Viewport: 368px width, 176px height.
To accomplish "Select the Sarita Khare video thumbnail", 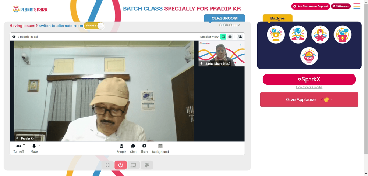I will 222,54.
